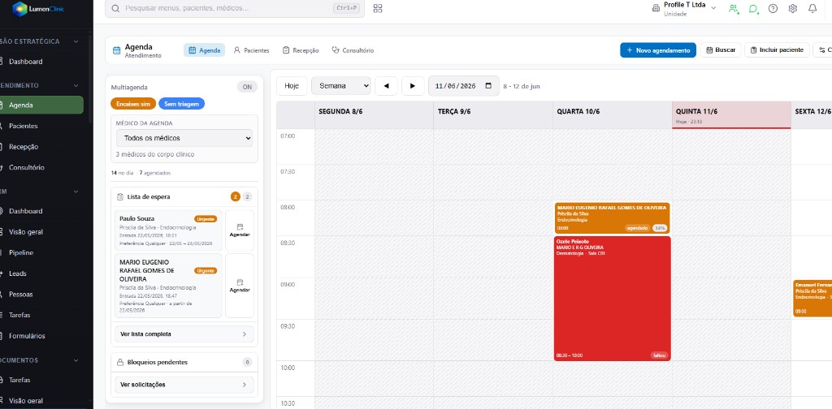
Task: Open the help question-mark icon
Action: pos(773,8)
